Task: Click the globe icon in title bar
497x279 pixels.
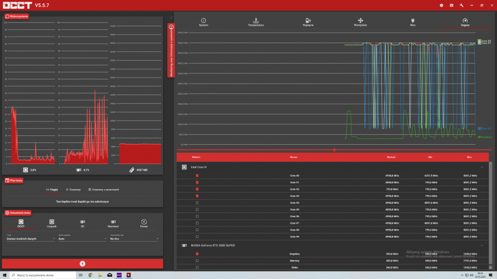Action: coord(441,5)
